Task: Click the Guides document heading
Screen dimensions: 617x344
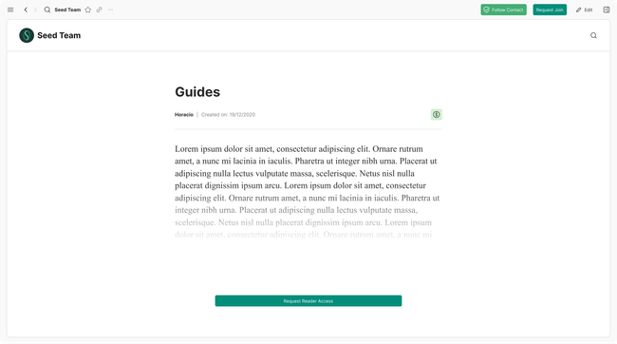Action: click(x=197, y=92)
